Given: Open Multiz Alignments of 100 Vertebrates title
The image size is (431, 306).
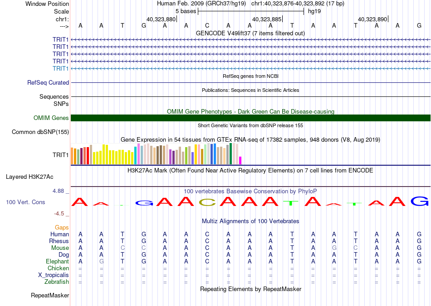Looking at the screenshot, I should coord(250,221).
